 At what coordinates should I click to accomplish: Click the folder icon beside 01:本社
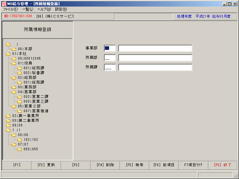(8, 54)
